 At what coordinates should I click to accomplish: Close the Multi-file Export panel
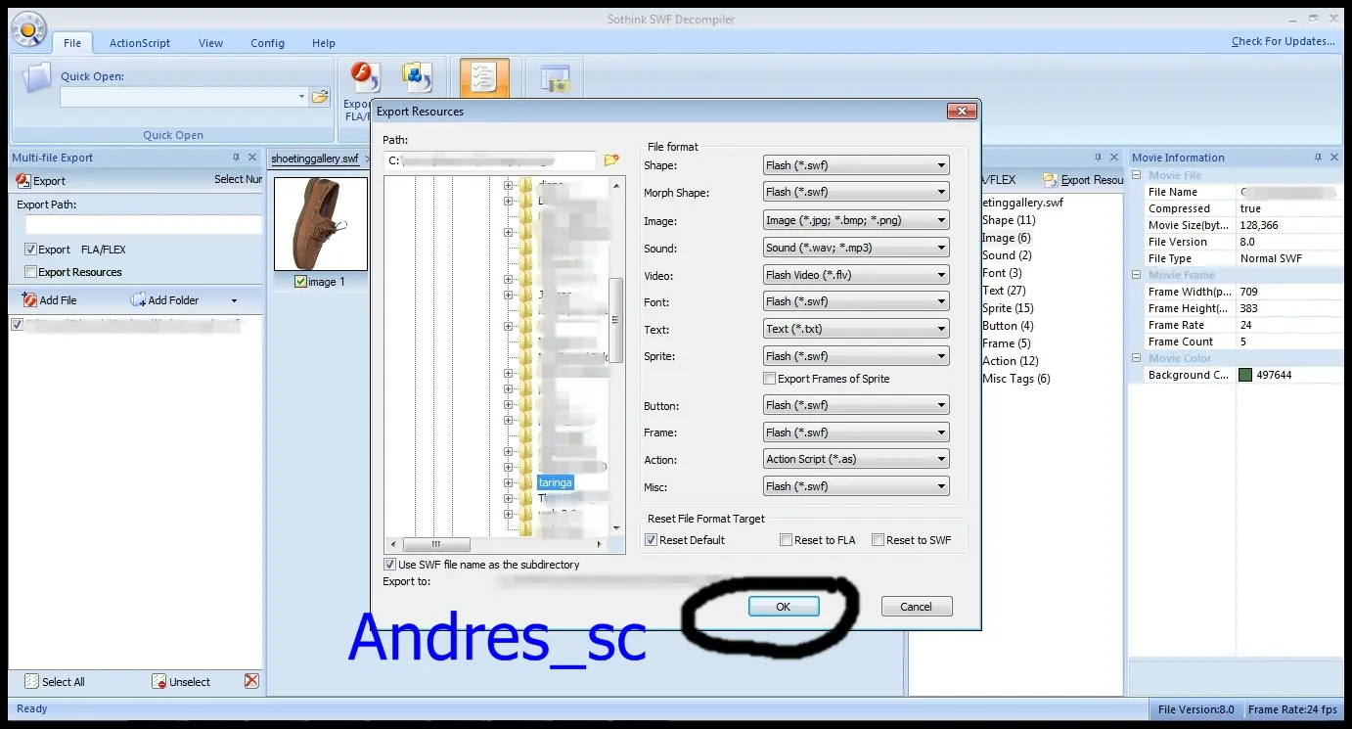pos(252,158)
